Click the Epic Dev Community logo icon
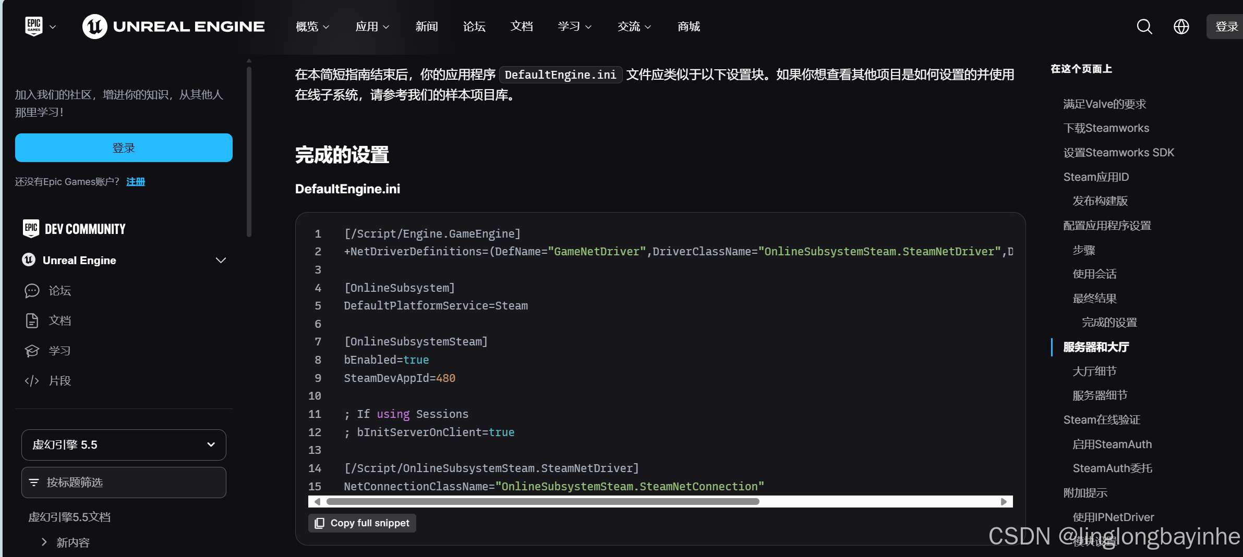This screenshot has height=557, width=1243. click(31, 228)
